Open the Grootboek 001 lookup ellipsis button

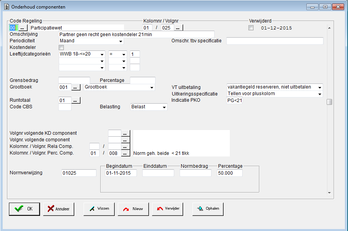pos(76,87)
